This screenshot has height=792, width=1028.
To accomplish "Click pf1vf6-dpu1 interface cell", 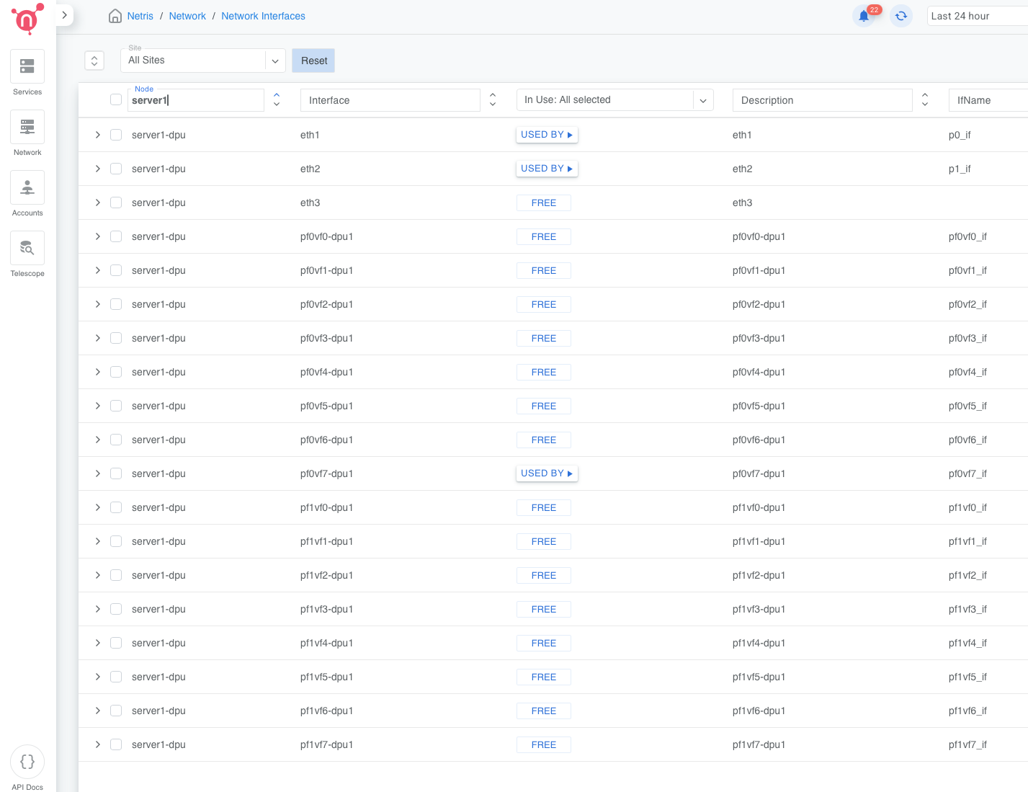I will (327, 711).
